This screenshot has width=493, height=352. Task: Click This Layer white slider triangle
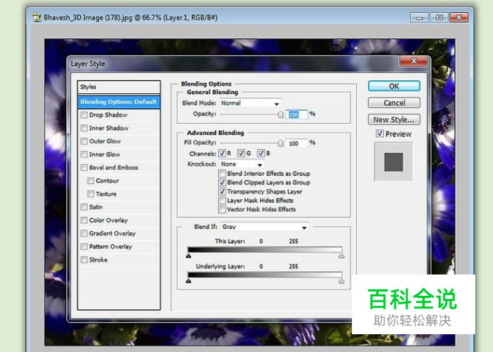pyautogui.click(x=341, y=256)
